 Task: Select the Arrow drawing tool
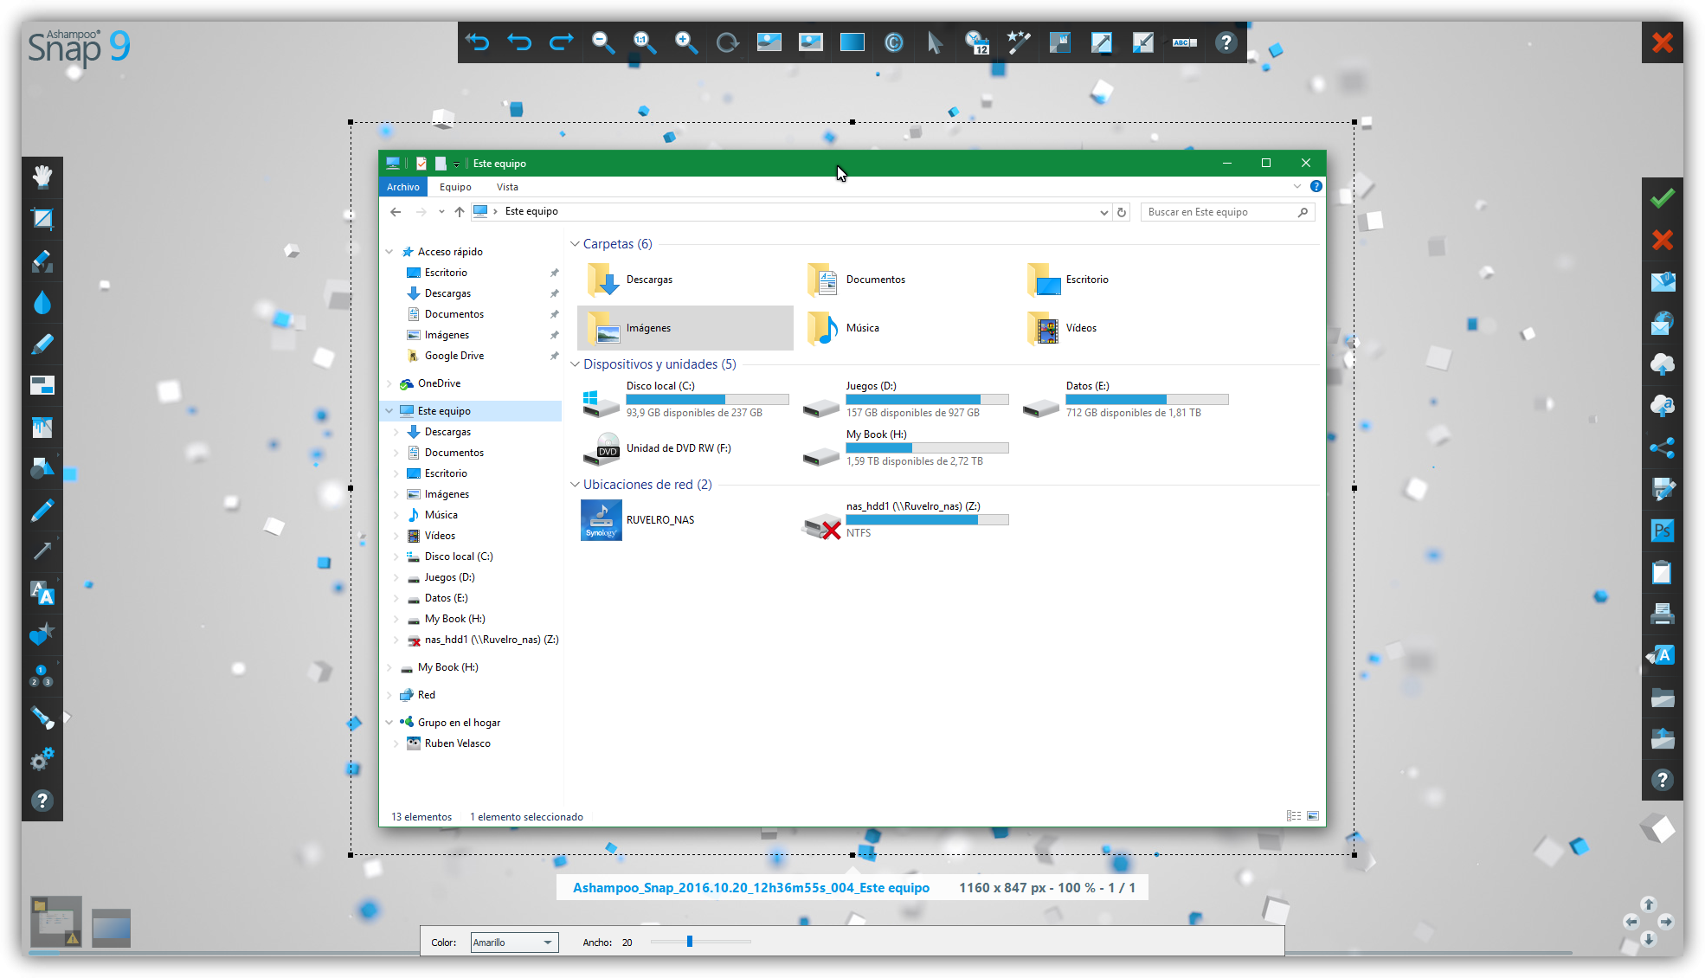[x=42, y=550]
